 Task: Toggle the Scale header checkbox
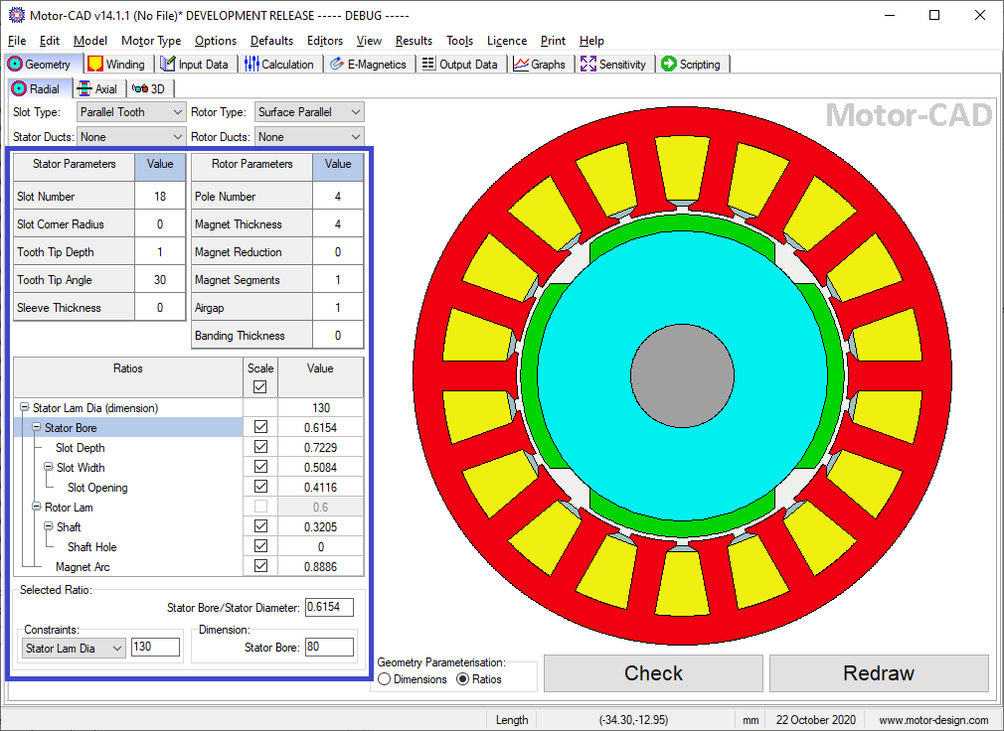point(260,387)
